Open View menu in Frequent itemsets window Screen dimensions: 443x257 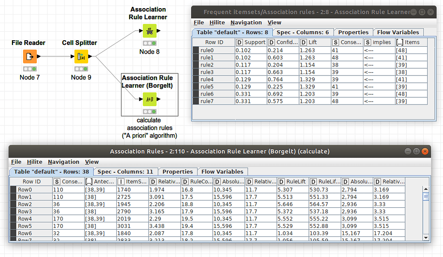click(274, 22)
